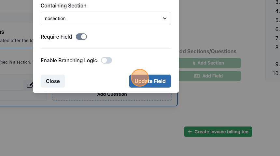Viewport: 280px width, 156px height.
Task: Click the chevron arrow in the nosection selector
Action: 165,18
